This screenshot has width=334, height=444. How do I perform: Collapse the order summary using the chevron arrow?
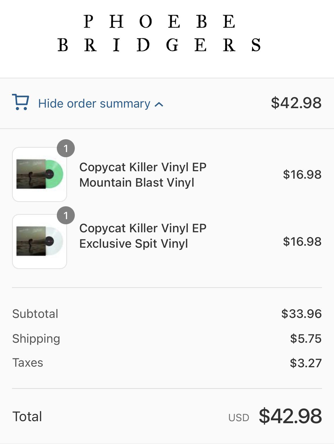coord(159,104)
